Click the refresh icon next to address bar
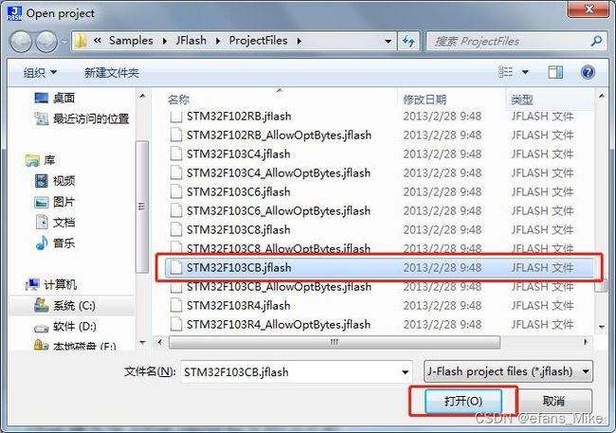 tap(408, 41)
